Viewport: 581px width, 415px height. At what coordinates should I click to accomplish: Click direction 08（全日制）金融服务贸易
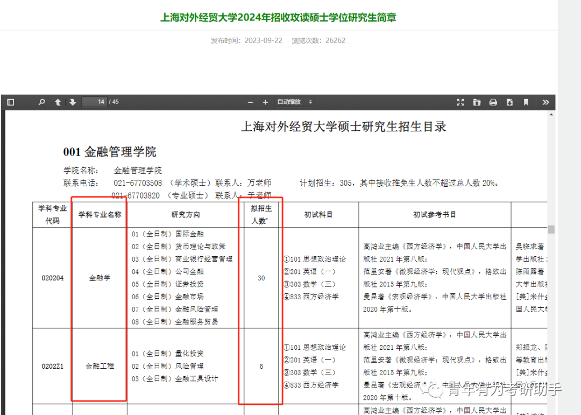tap(174, 322)
